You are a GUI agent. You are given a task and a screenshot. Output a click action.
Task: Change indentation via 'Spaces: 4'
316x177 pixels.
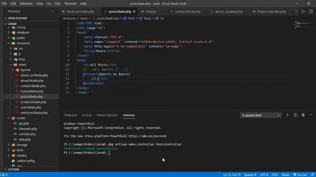[x=250, y=175]
